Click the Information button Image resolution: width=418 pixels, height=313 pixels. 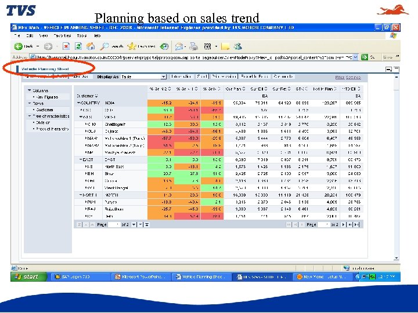pyautogui.click(x=182, y=77)
